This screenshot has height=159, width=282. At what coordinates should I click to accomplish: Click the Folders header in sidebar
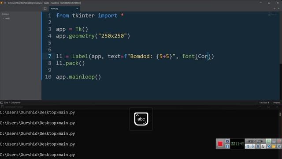(x=6, y=14)
